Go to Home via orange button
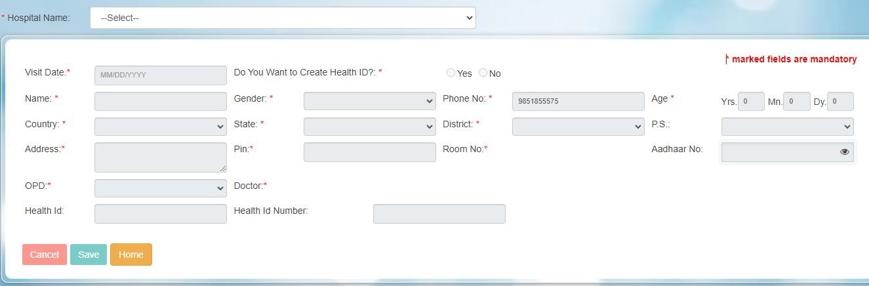Screen dimensions: 869x286 point(131,255)
